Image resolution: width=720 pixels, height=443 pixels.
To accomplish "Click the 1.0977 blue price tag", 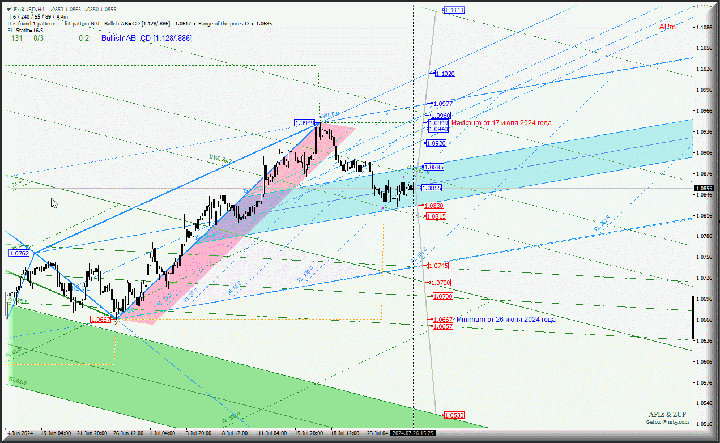I will tap(442, 104).
